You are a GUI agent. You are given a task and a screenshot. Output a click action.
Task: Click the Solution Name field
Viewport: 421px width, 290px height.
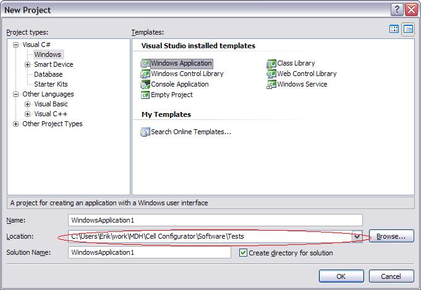(150, 252)
